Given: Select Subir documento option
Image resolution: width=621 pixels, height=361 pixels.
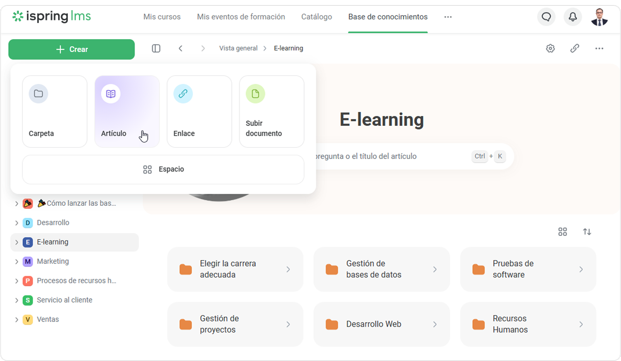Looking at the screenshot, I should (272, 112).
